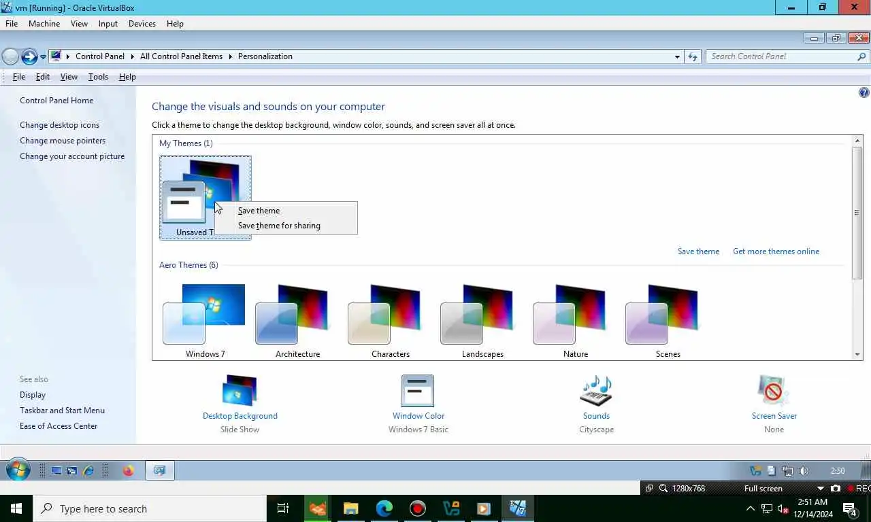
Task: Open Taskbar and Start Menu link
Action: point(62,411)
